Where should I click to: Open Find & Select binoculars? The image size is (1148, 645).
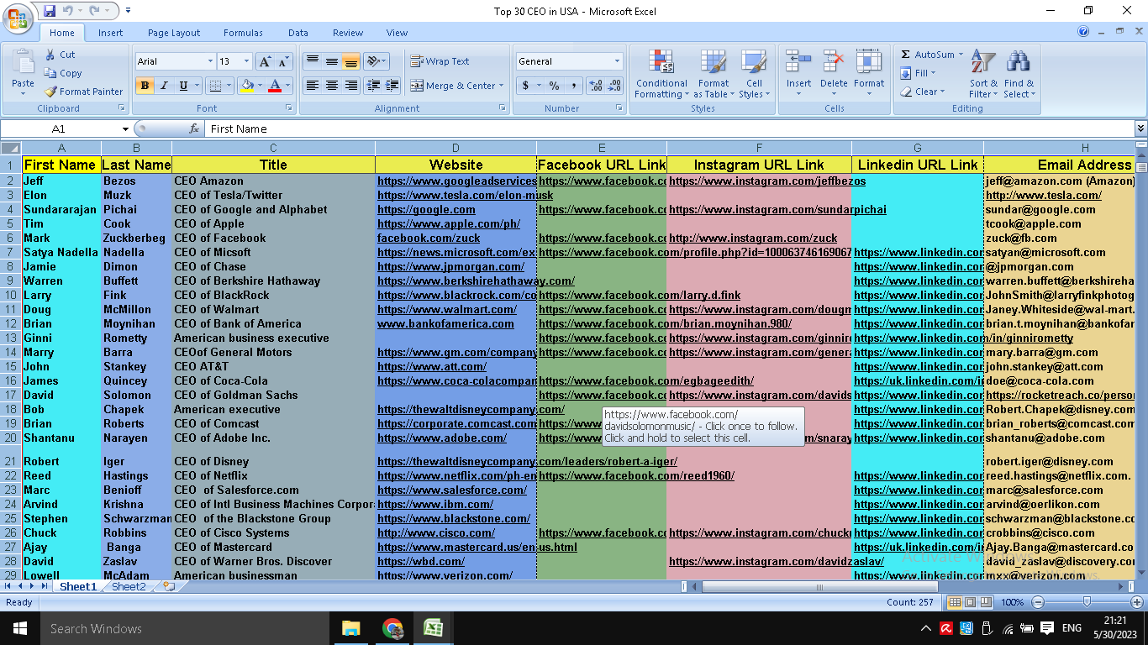tap(1019, 74)
